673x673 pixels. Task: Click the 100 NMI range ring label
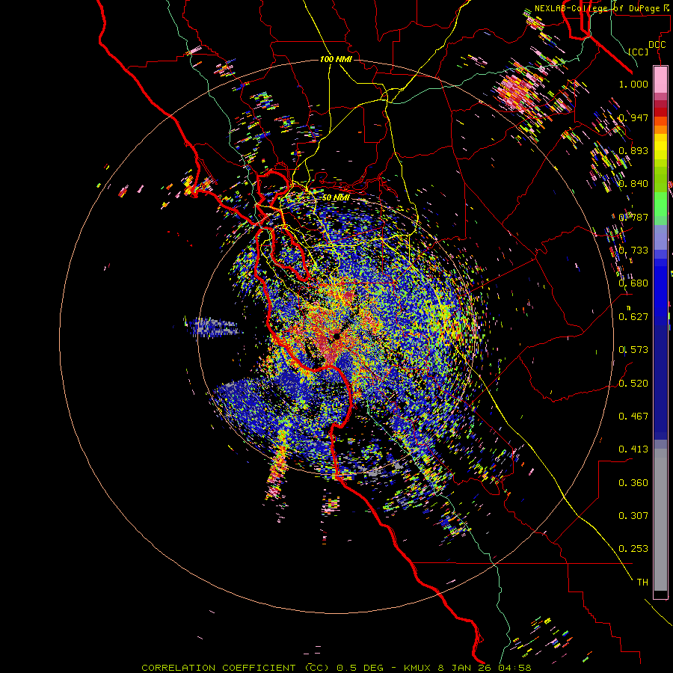pos(336,59)
